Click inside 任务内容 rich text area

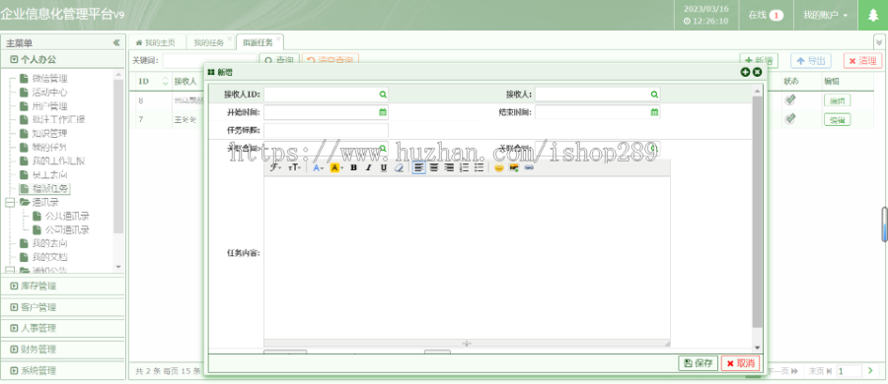467,257
